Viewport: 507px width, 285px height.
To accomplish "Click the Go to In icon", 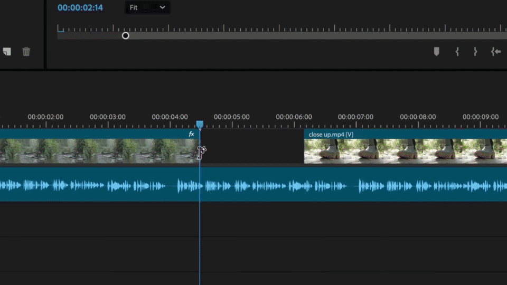I will pos(495,52).
